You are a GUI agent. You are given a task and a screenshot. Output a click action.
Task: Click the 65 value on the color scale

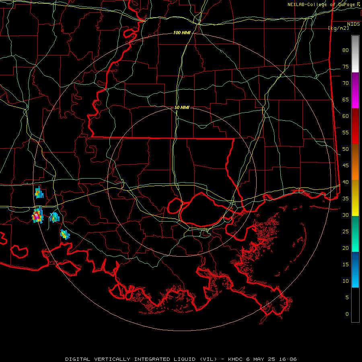[x=346, y=99]
